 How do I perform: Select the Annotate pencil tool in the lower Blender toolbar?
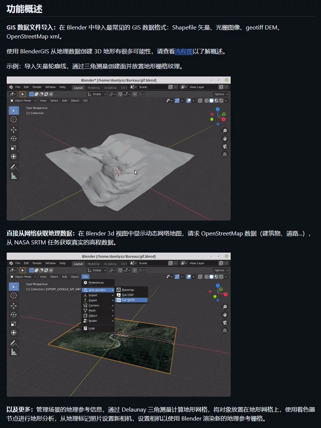(x=14, y=343)
